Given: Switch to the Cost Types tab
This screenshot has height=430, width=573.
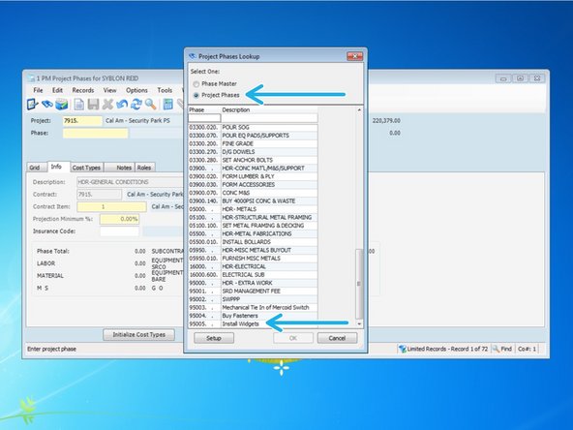Looking at the screenshot, I should tap(86, 168).
